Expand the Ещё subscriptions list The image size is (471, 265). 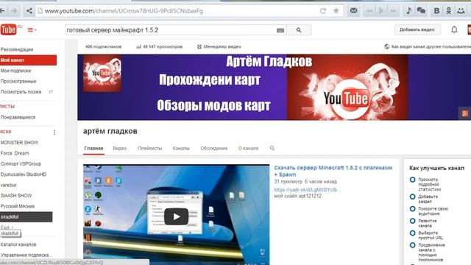click(x=7, y=227)
